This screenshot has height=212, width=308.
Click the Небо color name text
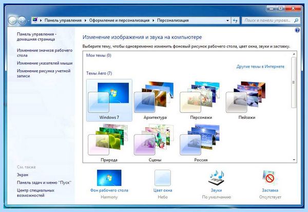click(x=163, y=197)
